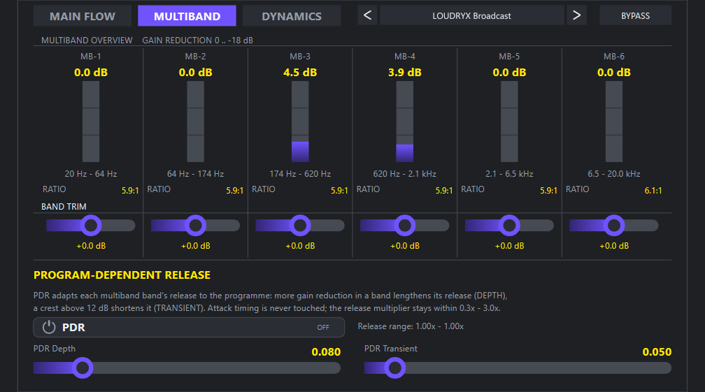The height and width of the screenshot is (392, 705).
Task: Go to previous preset with left arrow
Action: pos(367,15)
